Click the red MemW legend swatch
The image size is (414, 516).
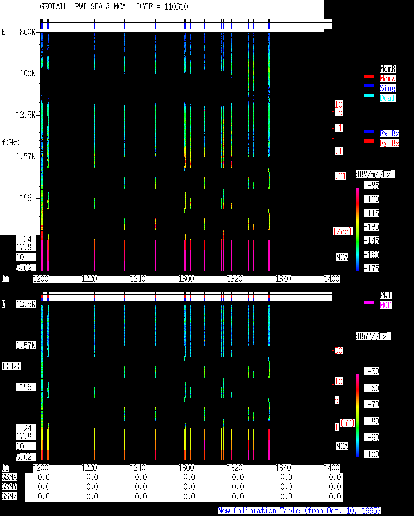369,76
